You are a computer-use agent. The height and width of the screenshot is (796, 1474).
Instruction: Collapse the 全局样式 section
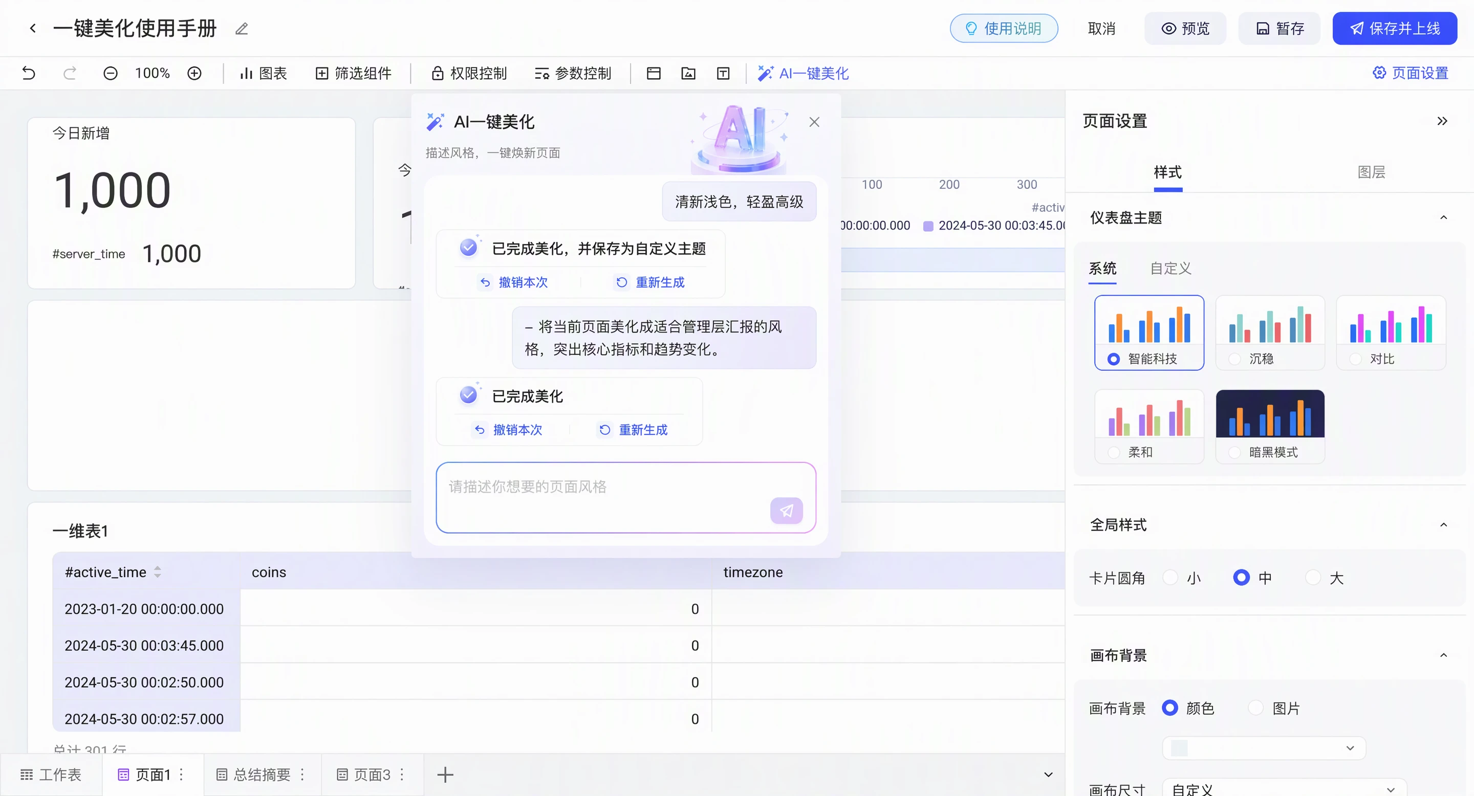1443,524
